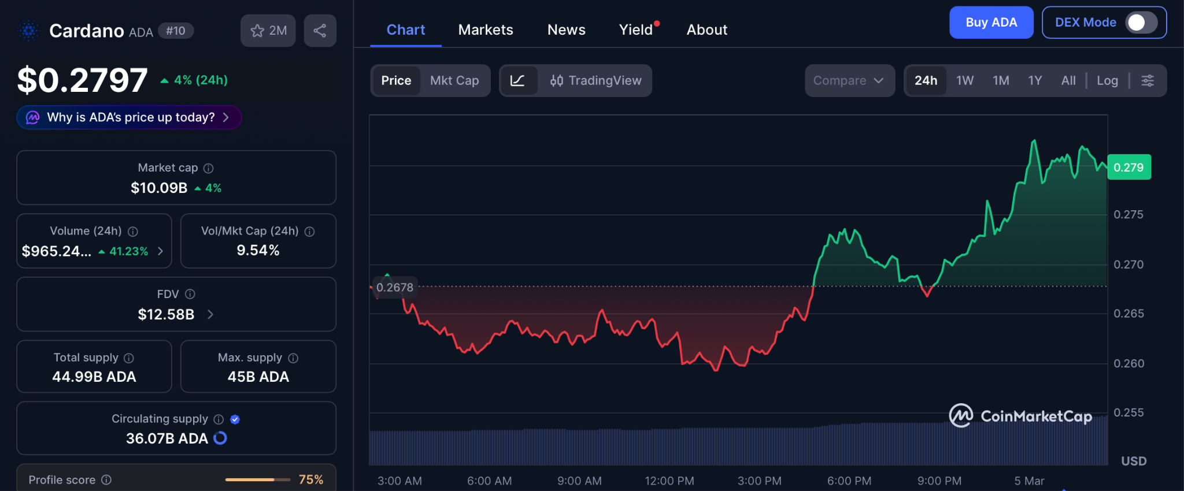Click the Market cap info icon
The width and height of the screenshot is (1184, 491).
pos(209,168)
